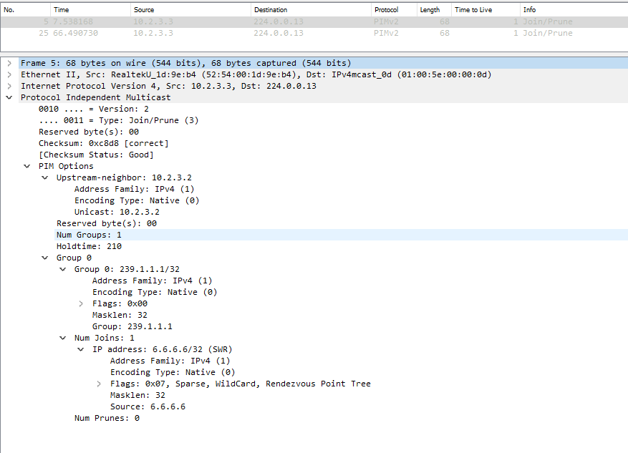
Task: Collapse the Num Joins: 1 node
Action: pos(63,338)
